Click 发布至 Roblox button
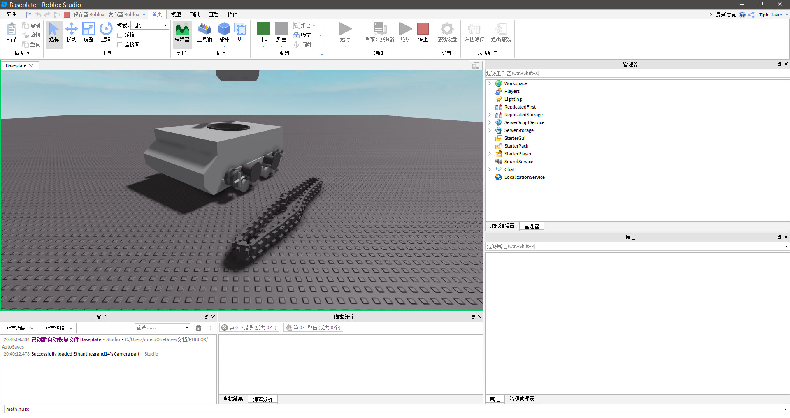This screenshot has height=418, width=790. 124,14
